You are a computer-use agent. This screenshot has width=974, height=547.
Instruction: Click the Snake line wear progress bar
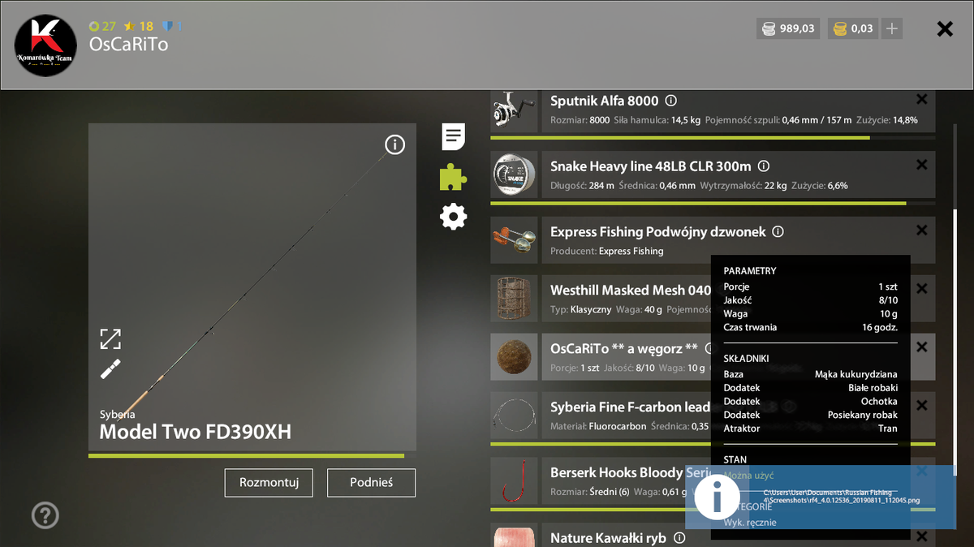pyautogui.click(x=713, y=203)
